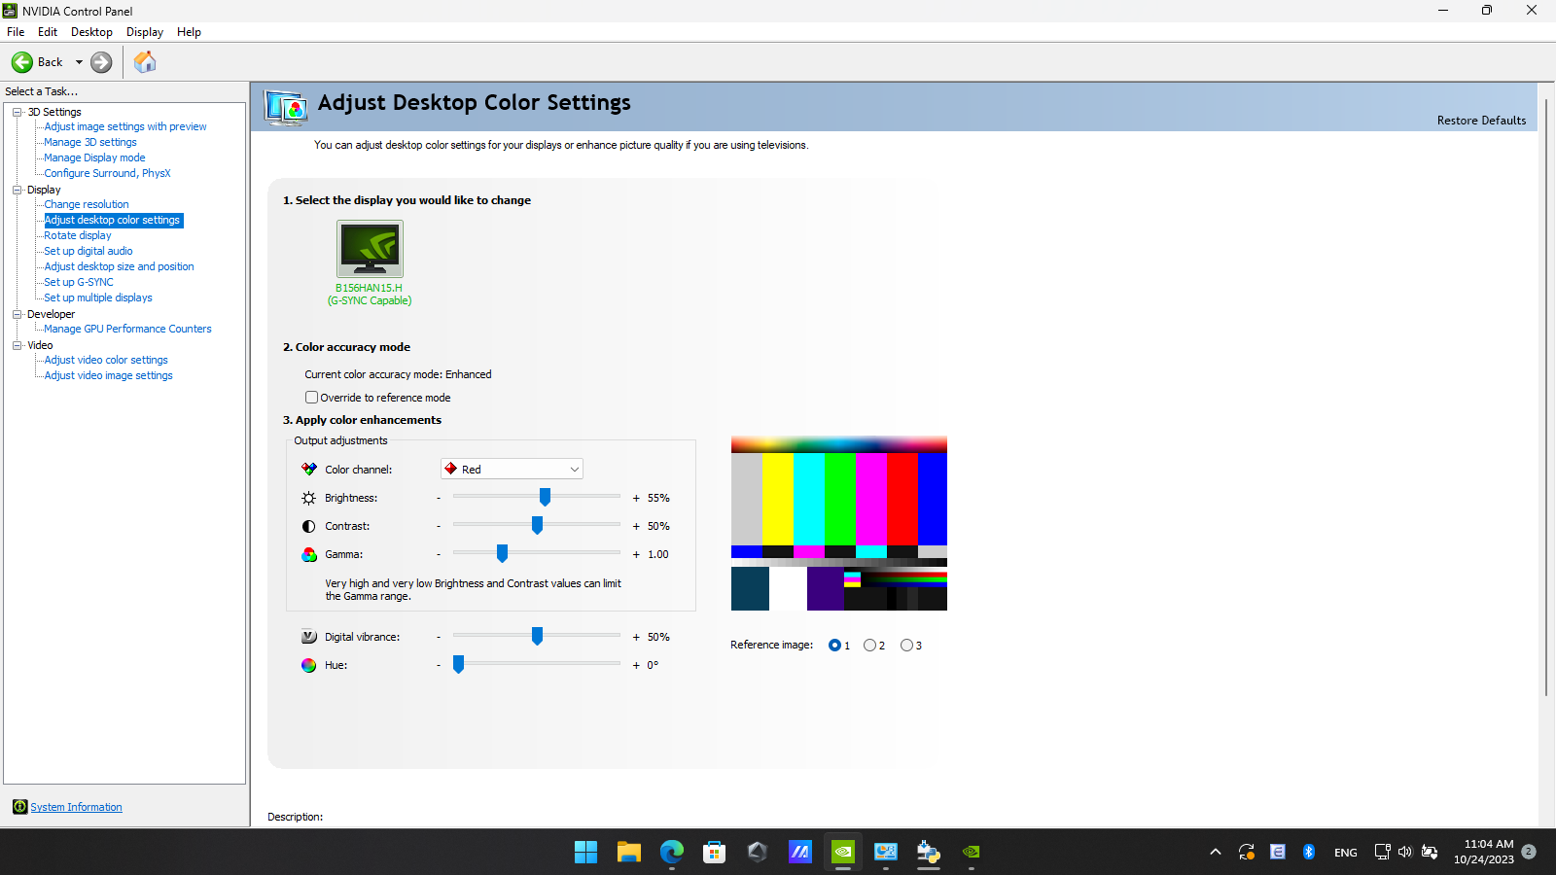Click the Digital vibrance icon
Viewport: 1556px width, 875px height.
pos(309,637)
